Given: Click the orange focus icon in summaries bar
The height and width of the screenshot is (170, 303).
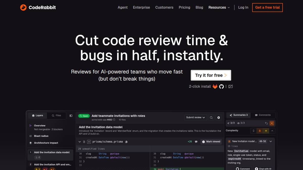Looking at the screenshot, I should tap(272, 123).
